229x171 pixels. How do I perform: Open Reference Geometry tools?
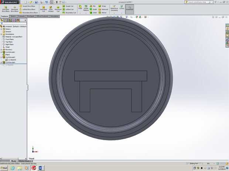pyautogui.click(x=114, y=8)
